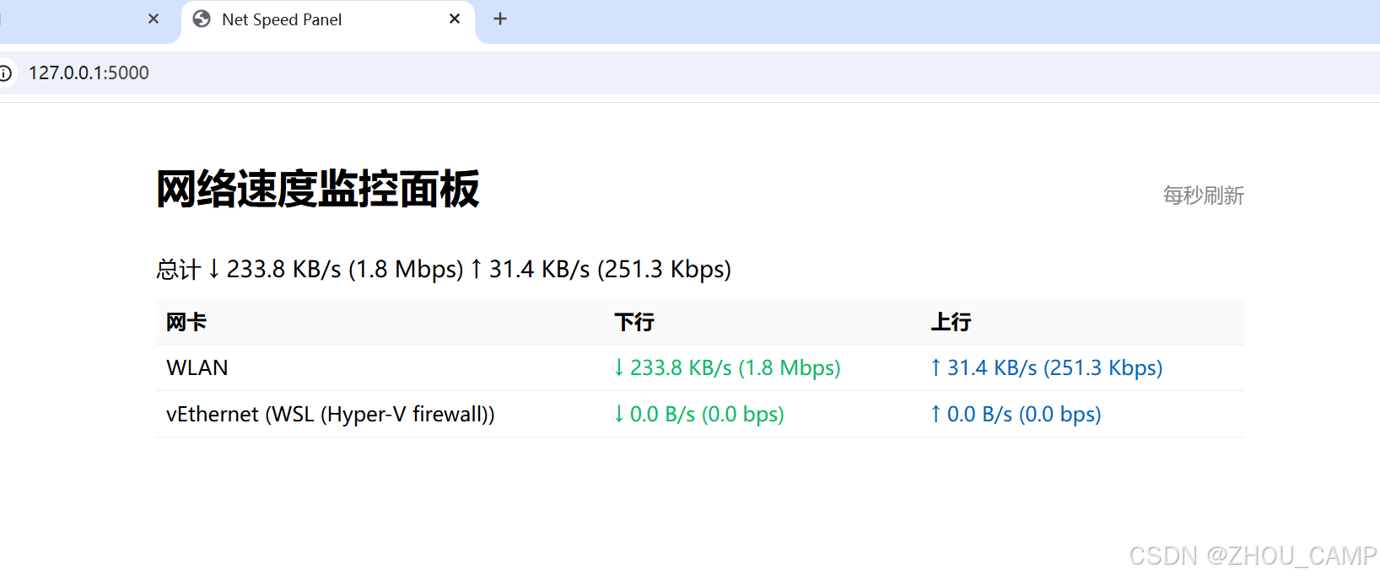Click WLAN download value 233.8 KB/s
The width and height of the screenshot is (1380, 579).
click(x=727, y=367)
